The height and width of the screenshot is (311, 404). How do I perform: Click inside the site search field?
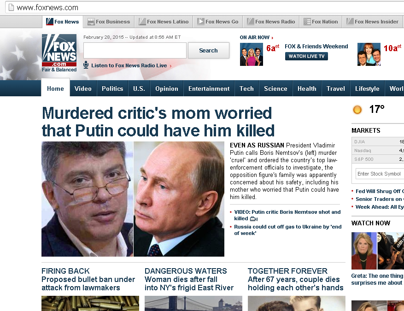coord(135,51)
